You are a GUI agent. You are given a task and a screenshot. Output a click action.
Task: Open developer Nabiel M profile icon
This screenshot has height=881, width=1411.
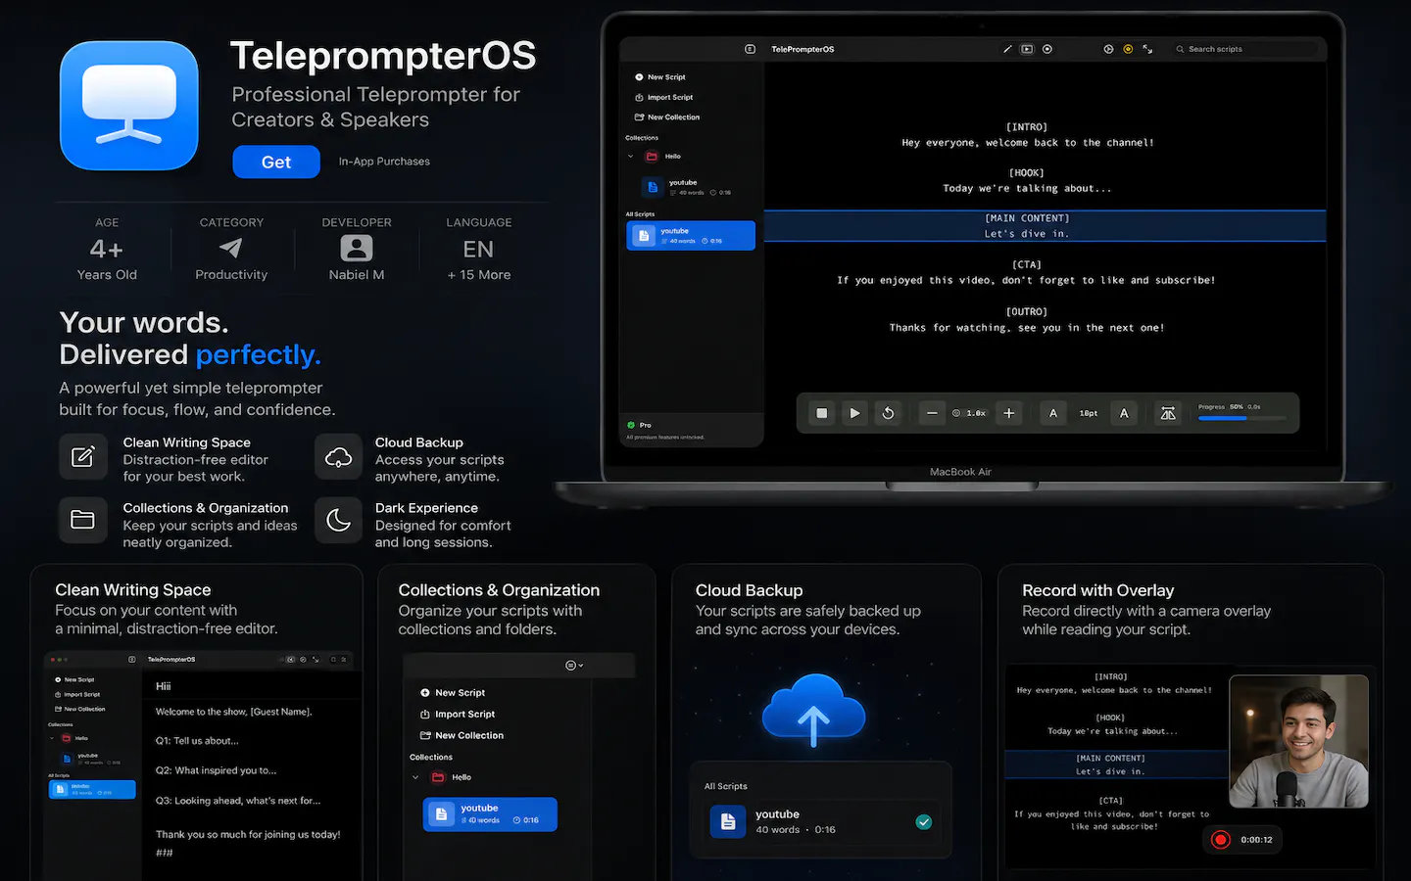(x=357, y=248)
